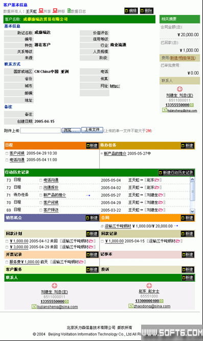Open the 新产品的推介 task link

(115, 153)
